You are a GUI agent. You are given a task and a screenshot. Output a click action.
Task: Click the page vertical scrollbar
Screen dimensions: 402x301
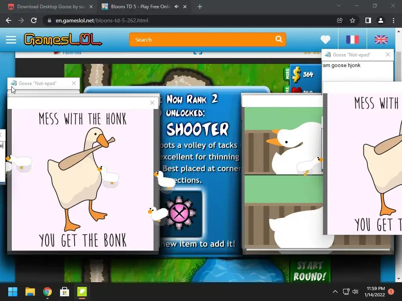click(x=398, y=155)
